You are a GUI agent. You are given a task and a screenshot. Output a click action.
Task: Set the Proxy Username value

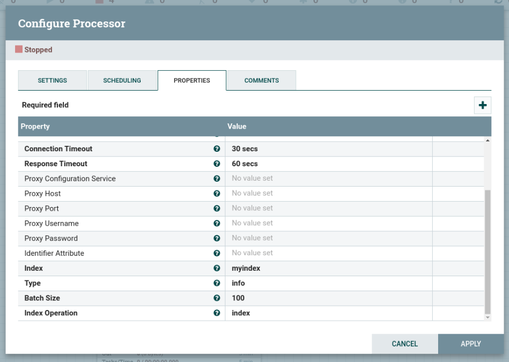[x=329, y=224]
